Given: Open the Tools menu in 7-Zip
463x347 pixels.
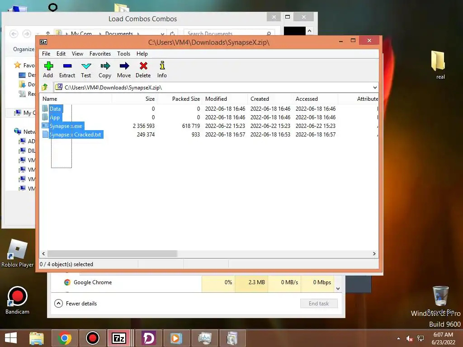Looking at the screenshot, I should [123, 54].
